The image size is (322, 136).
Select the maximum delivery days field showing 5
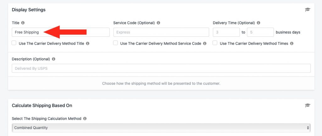pyautogui.click(x=260, y=32)
